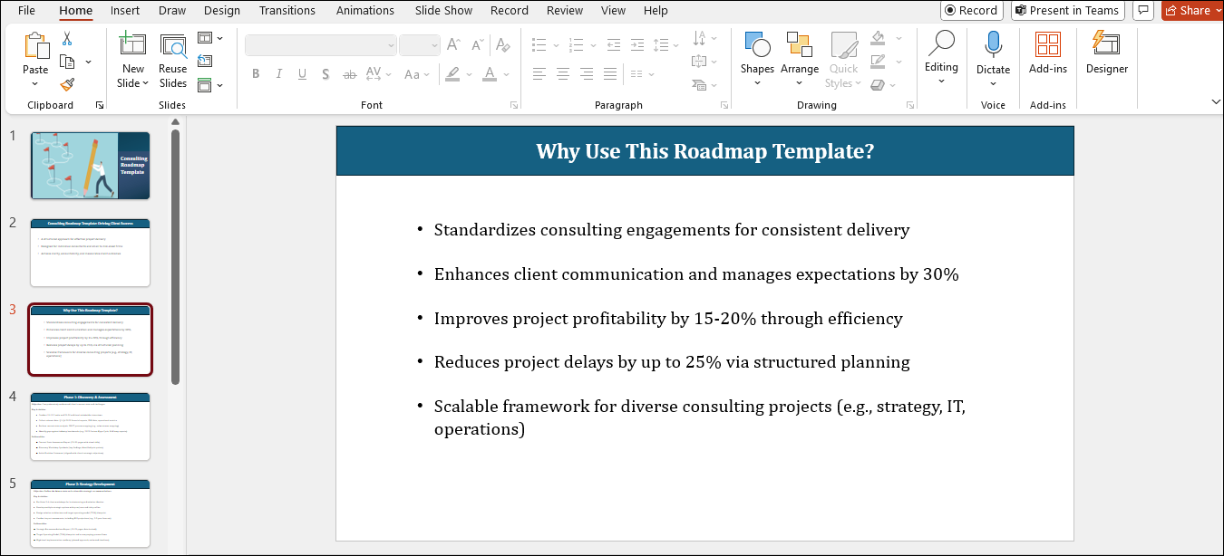Expand Paste options arrow
1224x556 pixels.
pos(35,83)
